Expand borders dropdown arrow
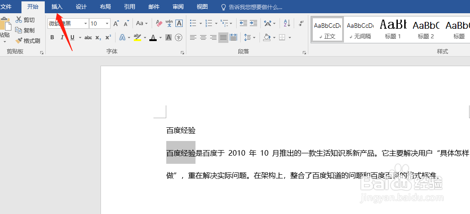The image size is (470, 214). pyautogui.click(x=290, y=38)
